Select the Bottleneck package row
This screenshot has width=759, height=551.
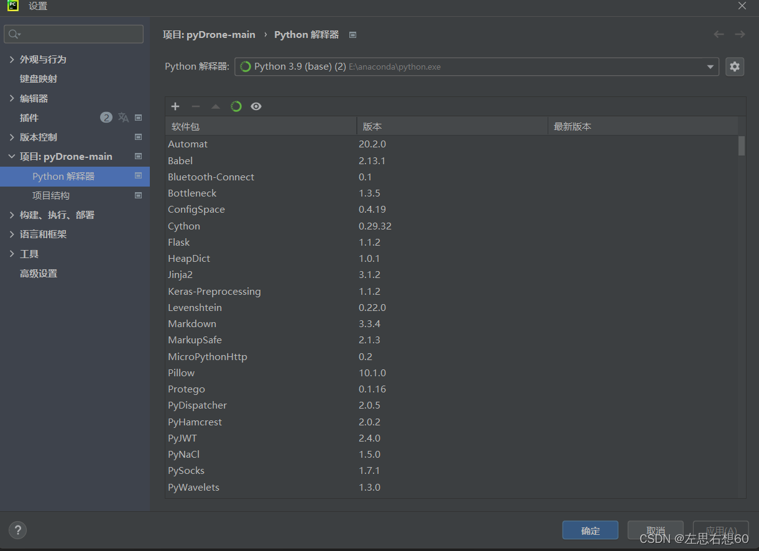(451, 193)
